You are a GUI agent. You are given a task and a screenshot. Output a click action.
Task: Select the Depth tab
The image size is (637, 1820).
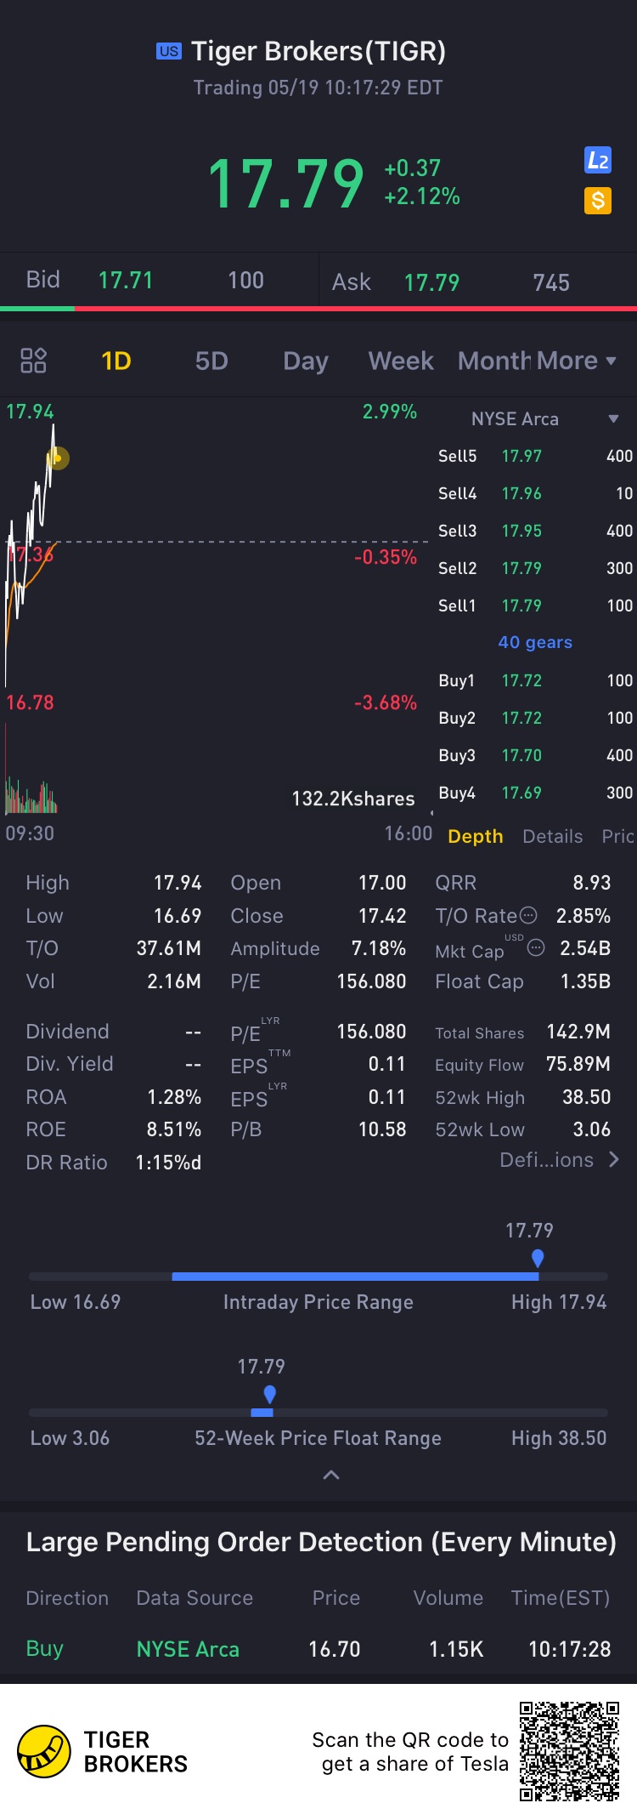(x=476, y=836)
